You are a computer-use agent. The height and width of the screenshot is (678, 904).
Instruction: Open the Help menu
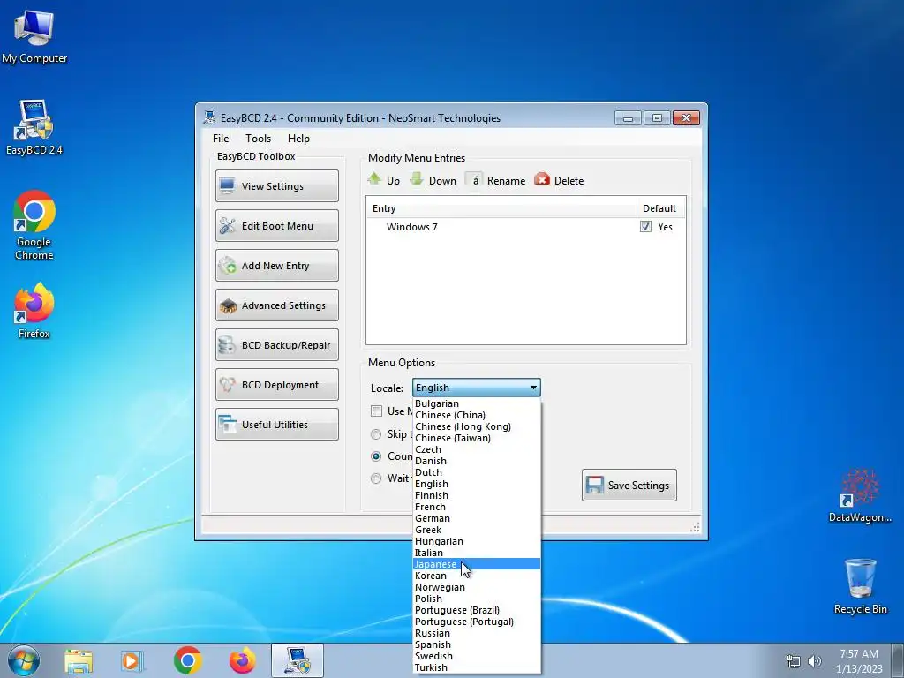tap(298, 139)
